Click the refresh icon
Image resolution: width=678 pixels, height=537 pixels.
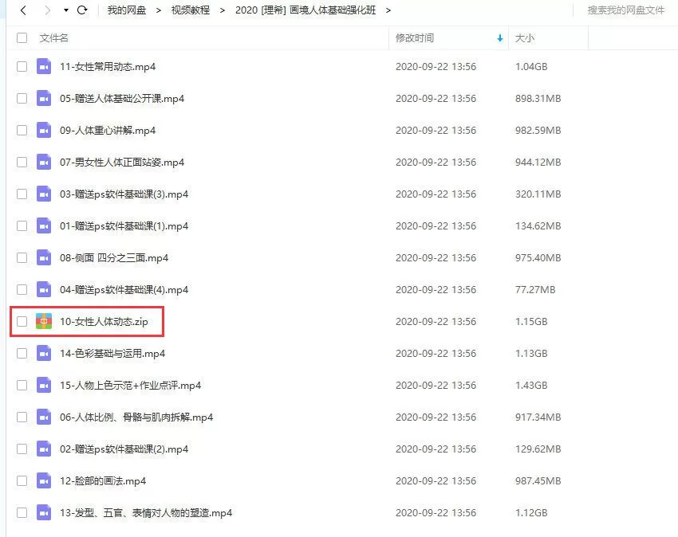(x=81, y=10)
